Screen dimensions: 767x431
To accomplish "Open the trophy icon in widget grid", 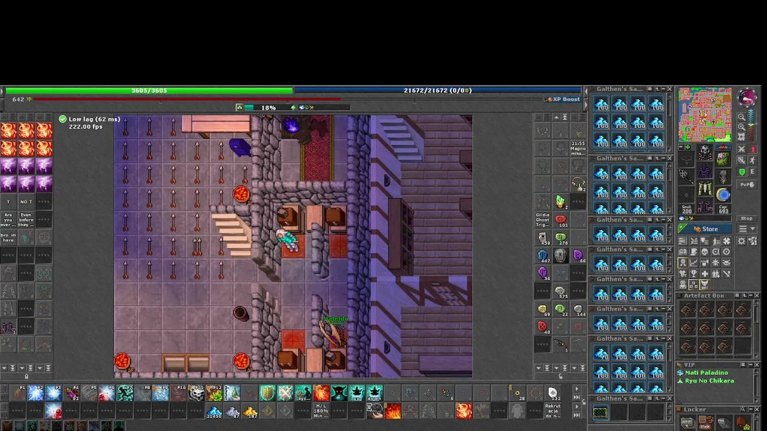I will (x=694, y=274).
